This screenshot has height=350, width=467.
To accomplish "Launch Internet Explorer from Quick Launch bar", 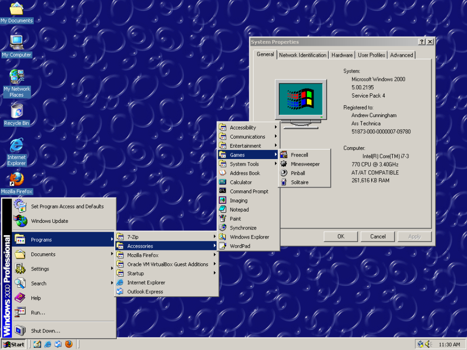I will tap(48, 344).
